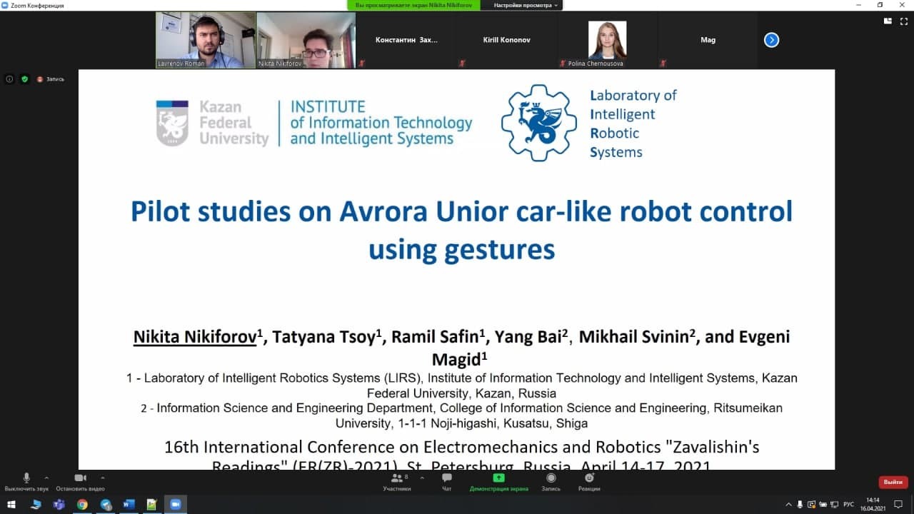
Task: Open View Options (Настройки просмотра) dropdown
Action: (x=528, y=5)
